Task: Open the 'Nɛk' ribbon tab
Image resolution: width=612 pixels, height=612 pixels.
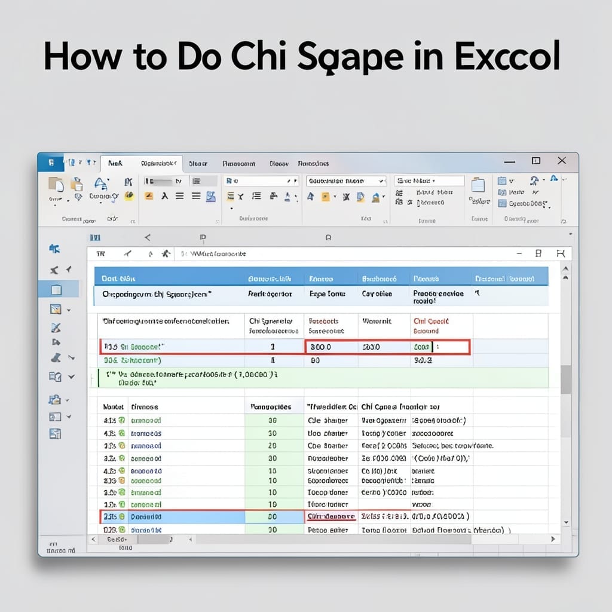Action: pos(115,163)
